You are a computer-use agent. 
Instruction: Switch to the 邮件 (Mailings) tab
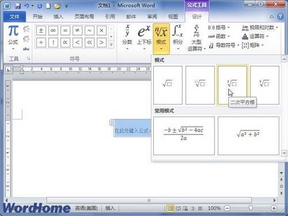pyautogui.click(x=131, y=17)
